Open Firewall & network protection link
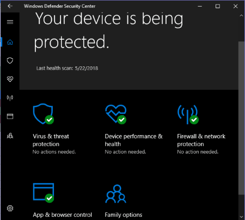 pyautogui.click(x=201, y=140)
